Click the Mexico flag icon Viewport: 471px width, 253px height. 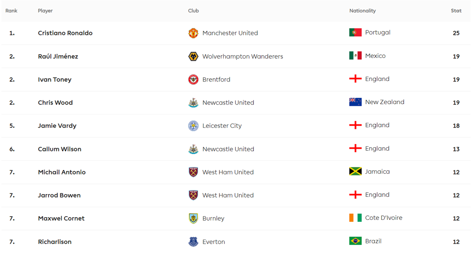(x=355, y=56)
